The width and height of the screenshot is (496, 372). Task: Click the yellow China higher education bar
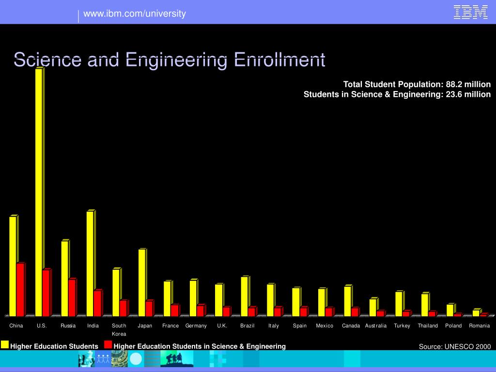[13, 266]
